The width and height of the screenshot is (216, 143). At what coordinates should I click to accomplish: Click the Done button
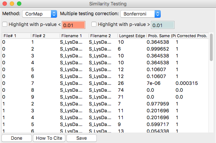17,138
